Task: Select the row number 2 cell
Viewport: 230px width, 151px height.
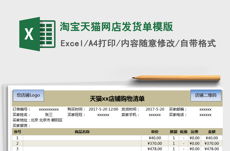Action: point(18,143)
